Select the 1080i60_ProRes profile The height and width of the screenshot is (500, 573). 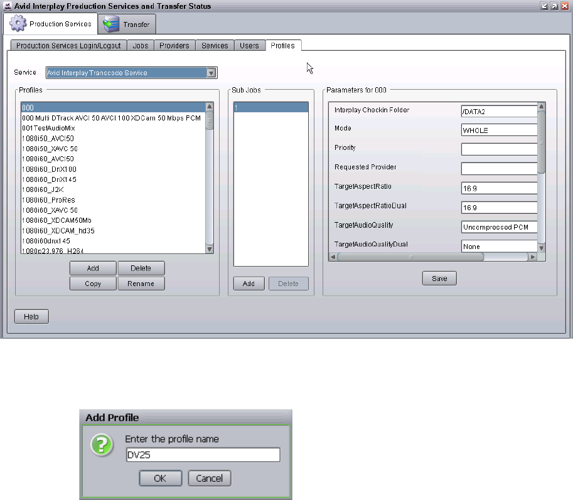(x=114, y=199)
